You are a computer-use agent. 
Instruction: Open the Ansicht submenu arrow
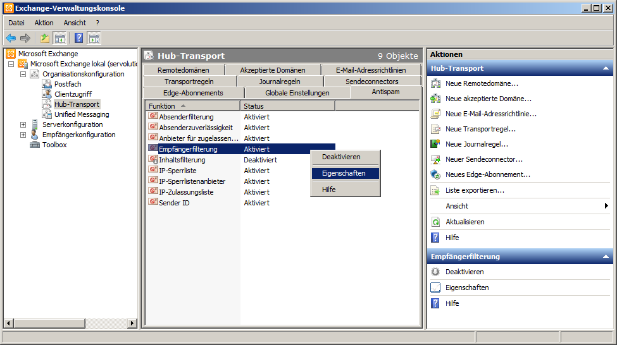(x=606, y=206)
